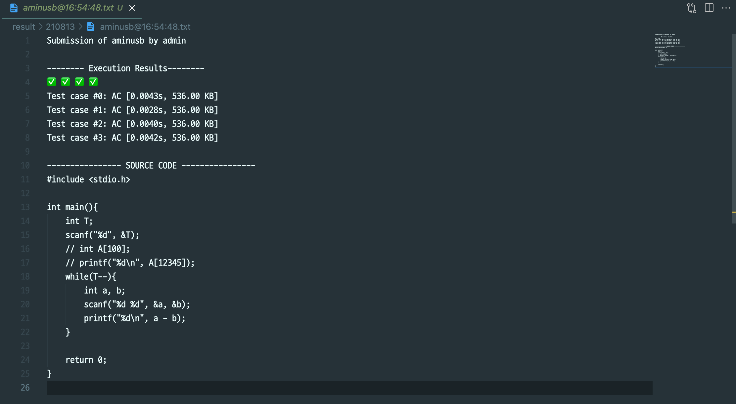This screenshot has height=404, width=736.
Task: Click the file icon in the breadcrumb
Action: [91, 27]
